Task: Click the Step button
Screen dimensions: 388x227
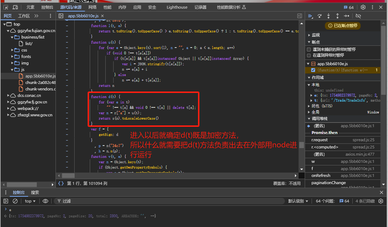Action: (x=347, y=16)
